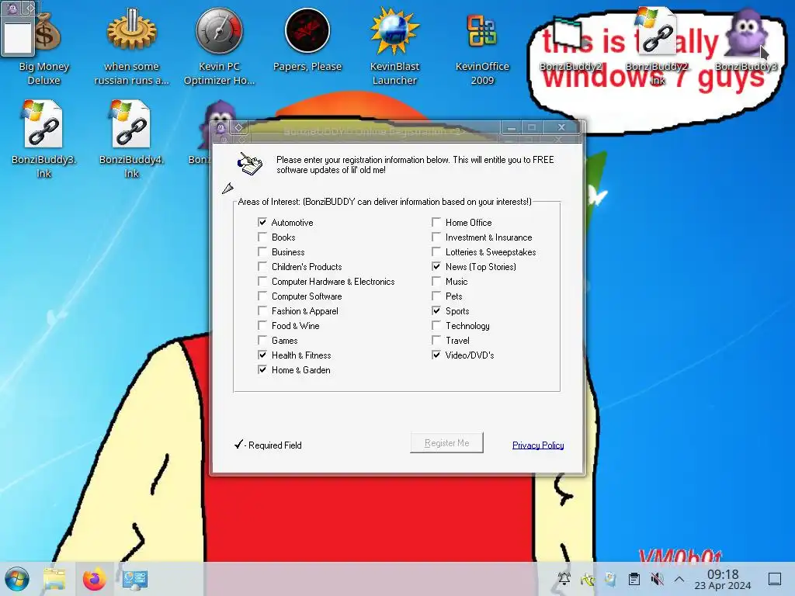This screenshot has width=795, height=596.
Task: Check the Music interest
Action: (436, 281)
